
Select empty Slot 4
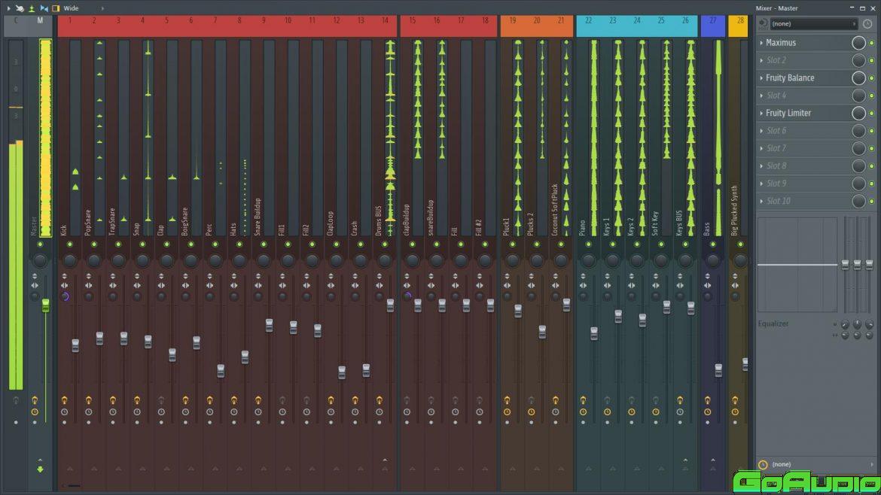click(x=776, y=96)
